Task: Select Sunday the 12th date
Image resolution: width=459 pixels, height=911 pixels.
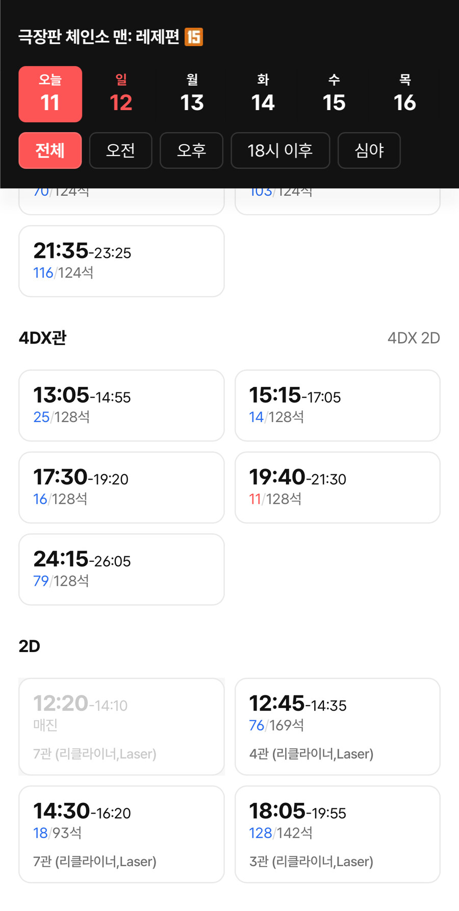Action: (121, 94)
